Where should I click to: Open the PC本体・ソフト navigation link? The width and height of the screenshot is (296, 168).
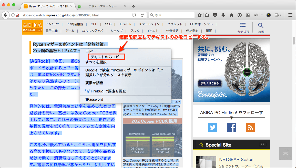pos(201,24)
